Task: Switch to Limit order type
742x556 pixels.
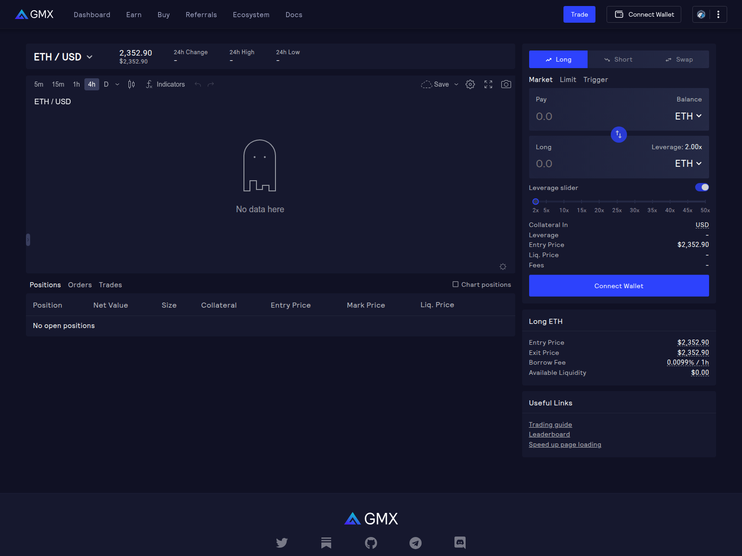Action: 568,80
